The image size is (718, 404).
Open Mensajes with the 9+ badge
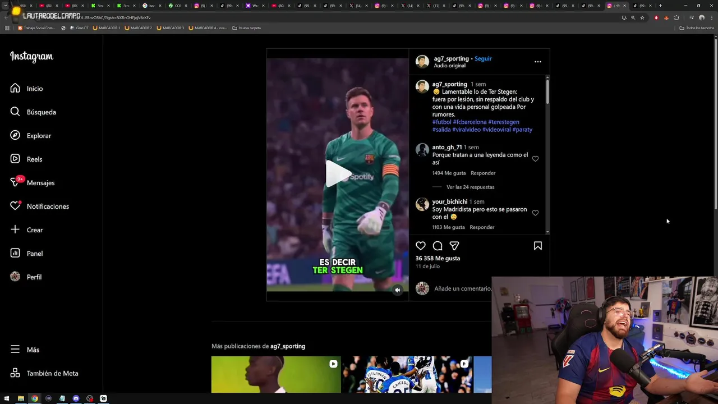[x=33, y=183]
